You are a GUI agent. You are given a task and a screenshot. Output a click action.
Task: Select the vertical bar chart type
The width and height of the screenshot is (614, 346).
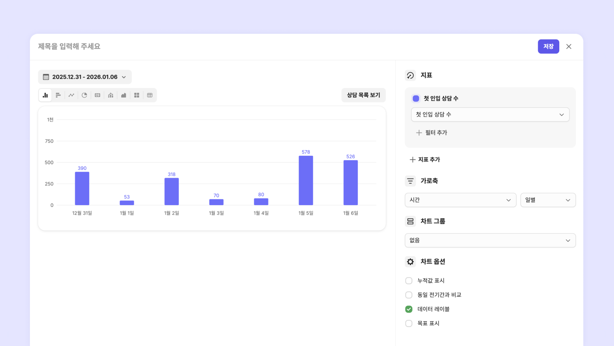45,95
